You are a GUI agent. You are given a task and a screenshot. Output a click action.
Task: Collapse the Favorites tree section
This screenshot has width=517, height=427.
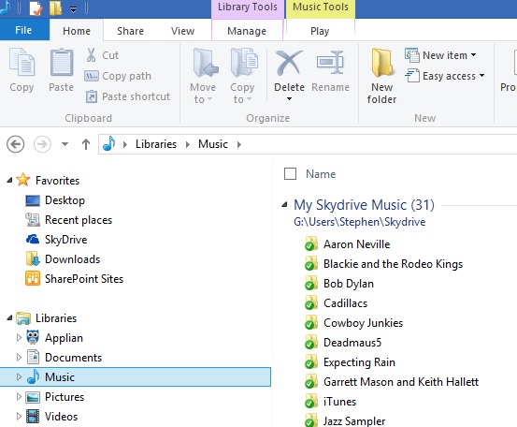click(x=9, y=180)
